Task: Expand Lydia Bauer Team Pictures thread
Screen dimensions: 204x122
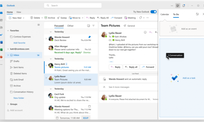Action: 46,78
